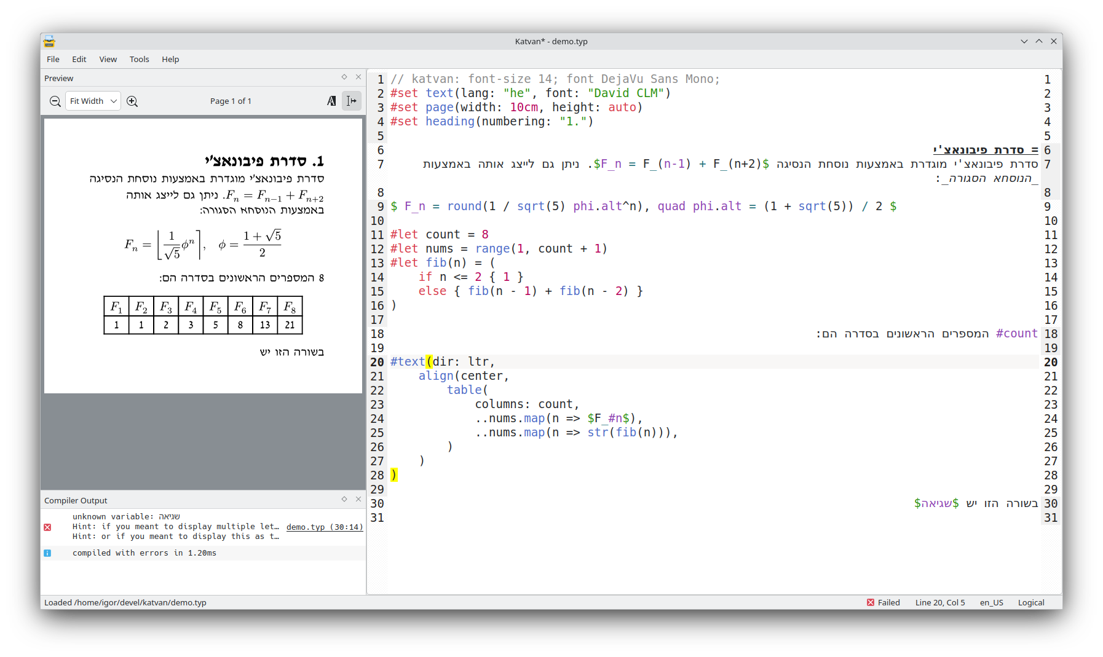Click the red Failed status icon
Image resolution: width=1103 pixels, height=657 pixels.
point(871,602)
